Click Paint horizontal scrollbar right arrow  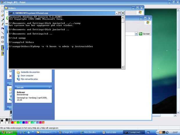[175, 115]
